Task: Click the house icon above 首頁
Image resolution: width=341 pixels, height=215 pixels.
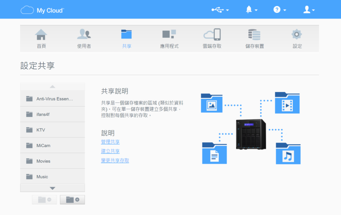Action: tap(41, 35)
